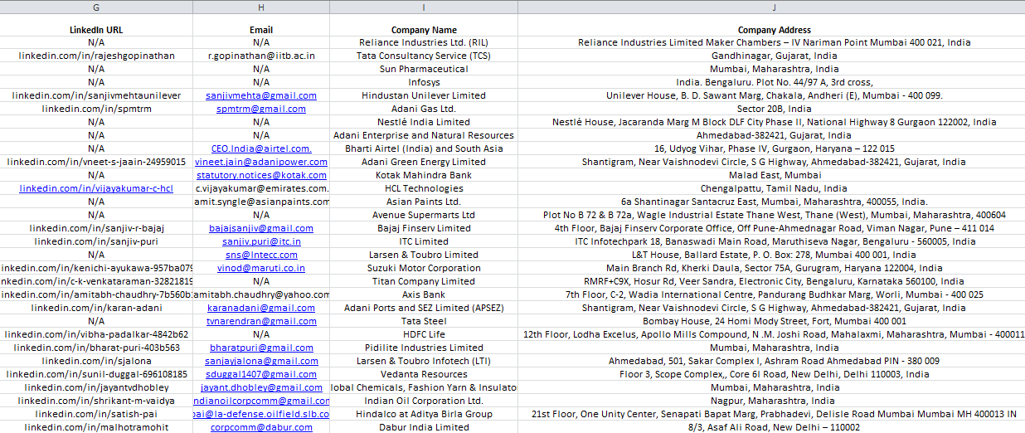Select Kotak Mahindra Bank cell
The height and width of the screenshot is (433, 1025).
click(424, 175)
